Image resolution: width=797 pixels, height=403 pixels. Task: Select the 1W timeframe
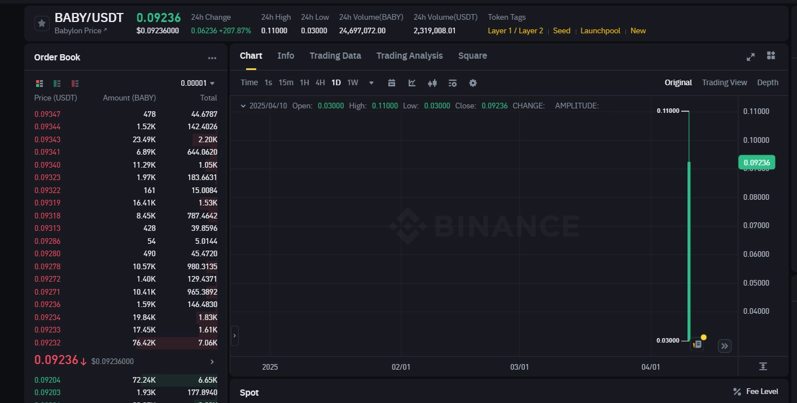pyautogui.click(x=352, y=82)
